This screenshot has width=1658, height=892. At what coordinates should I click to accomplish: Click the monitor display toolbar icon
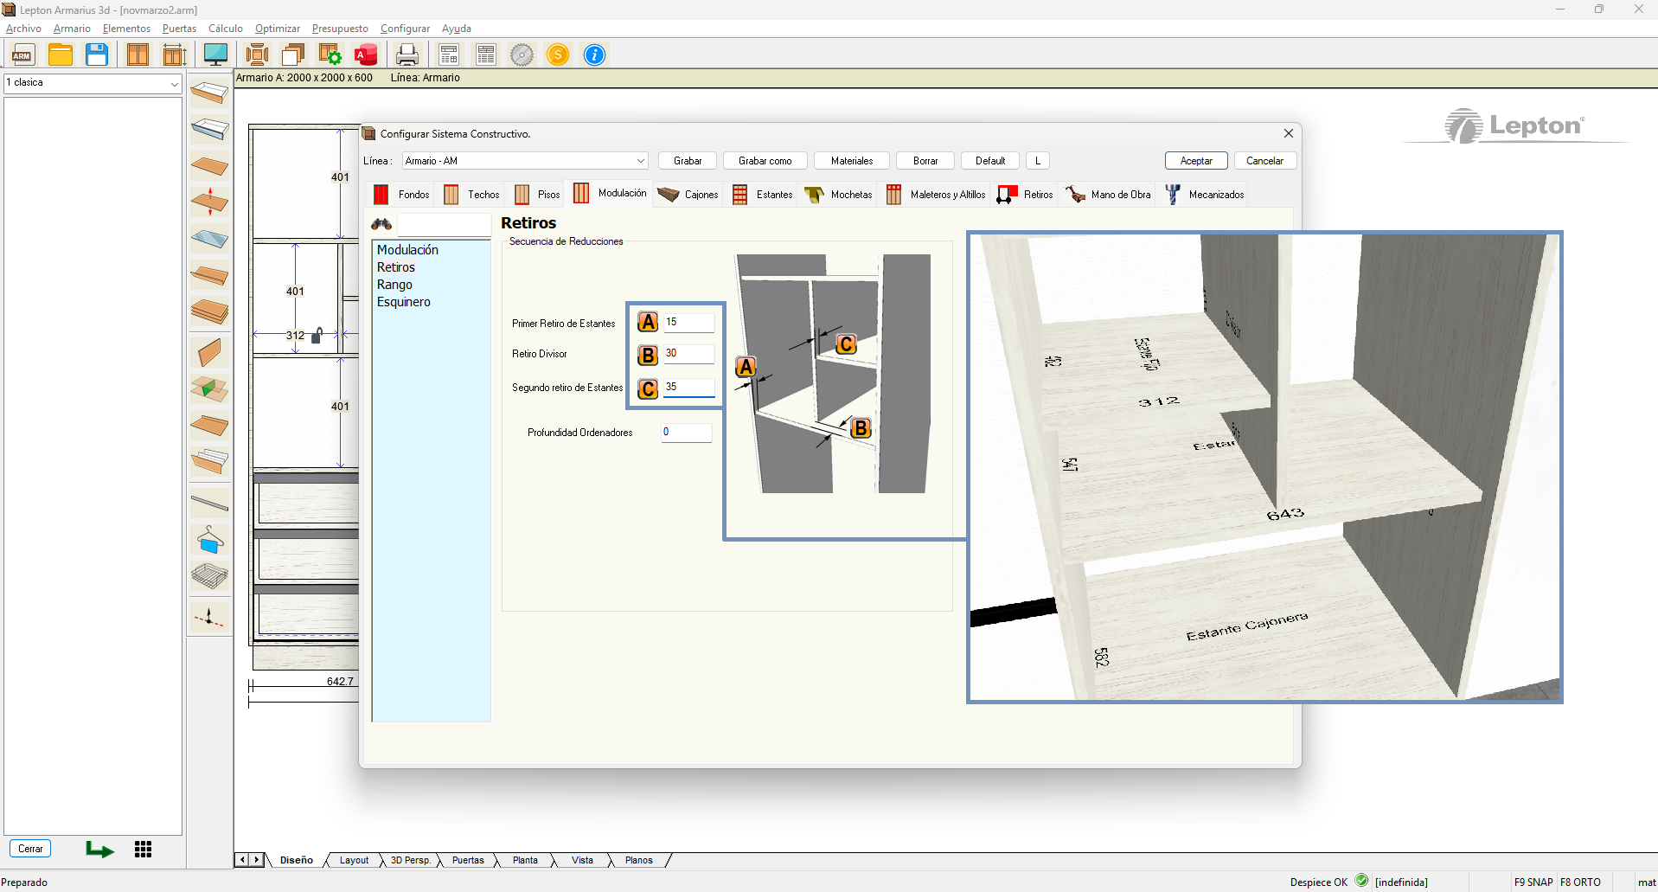(215, 55)
